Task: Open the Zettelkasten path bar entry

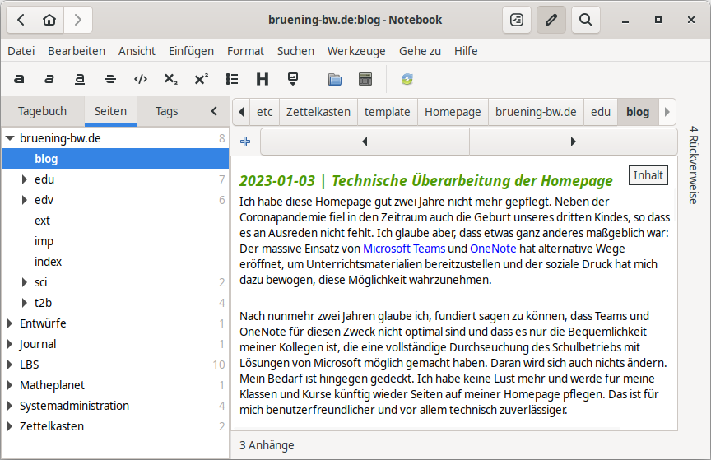Action: pos(318,112)
